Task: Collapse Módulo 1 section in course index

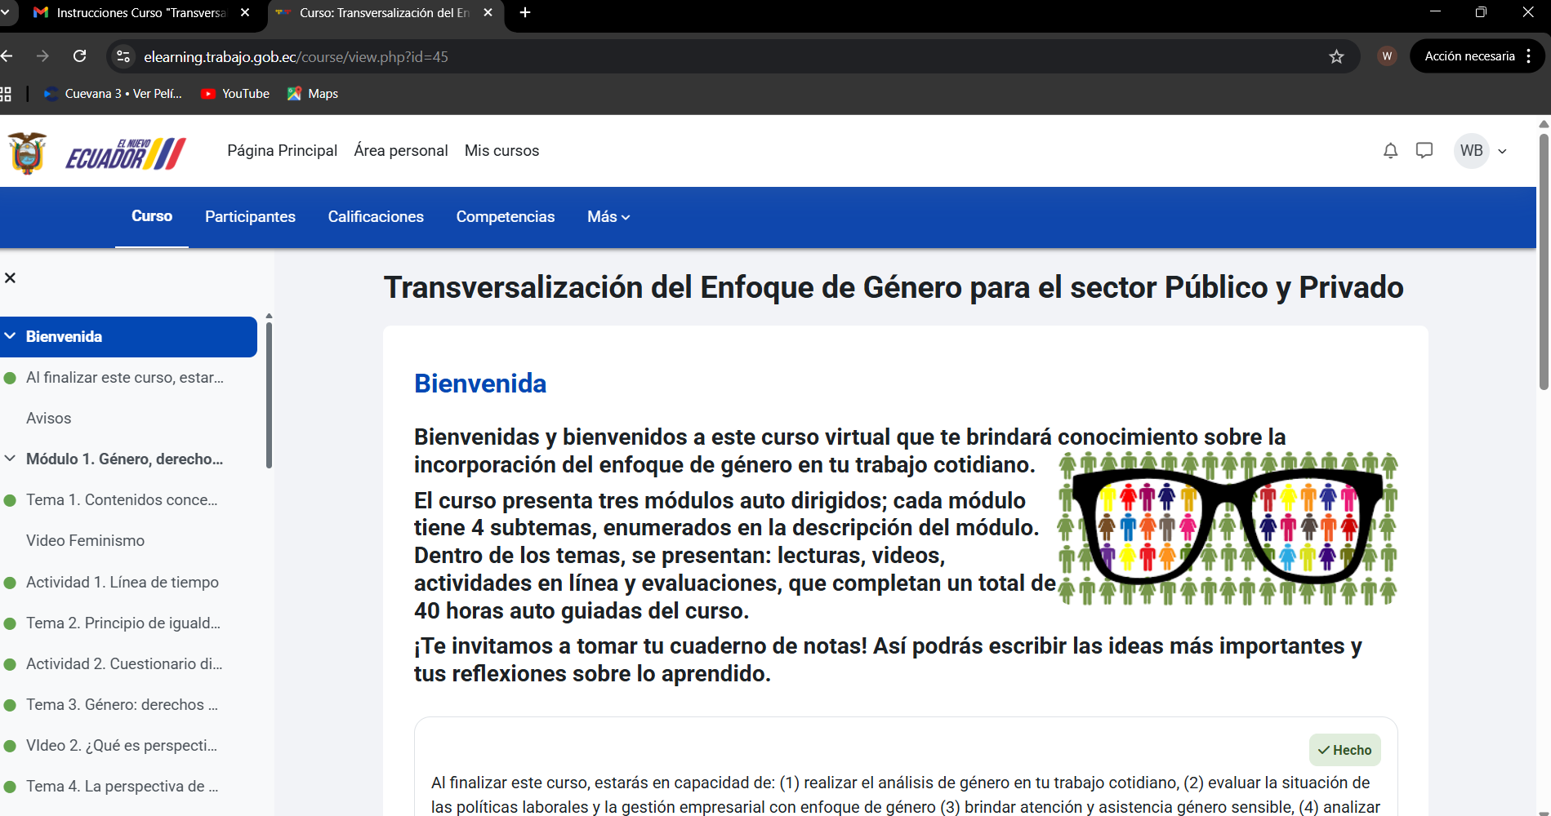Action: pyautogui.click(x=11, y=459)
